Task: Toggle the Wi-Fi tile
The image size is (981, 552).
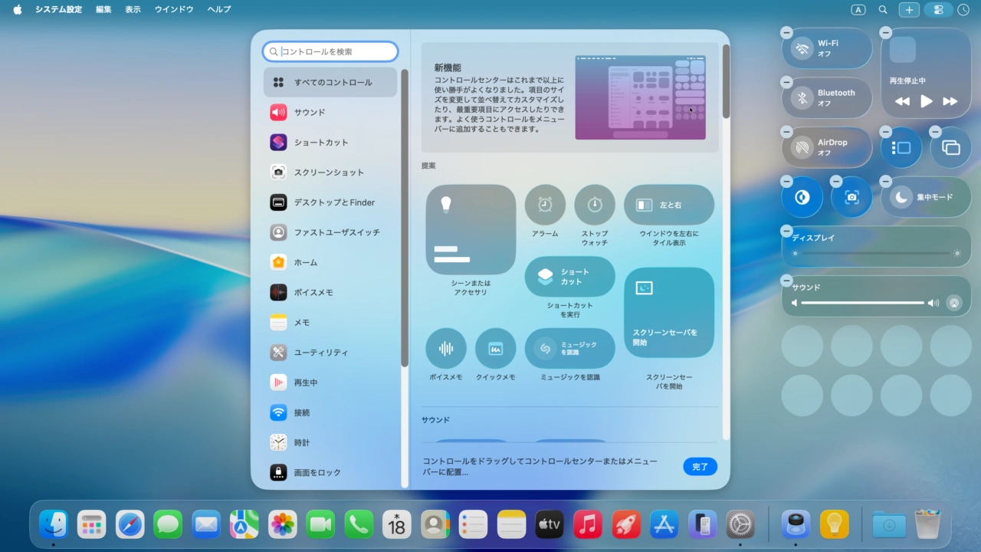Action: 827,48
